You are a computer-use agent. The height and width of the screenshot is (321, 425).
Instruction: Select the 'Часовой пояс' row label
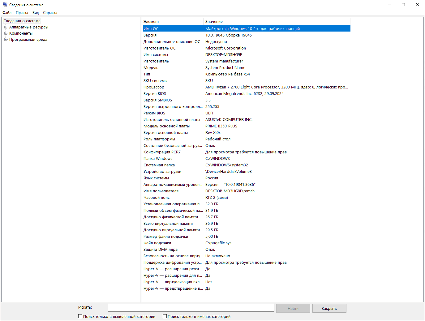pos(157,198)
